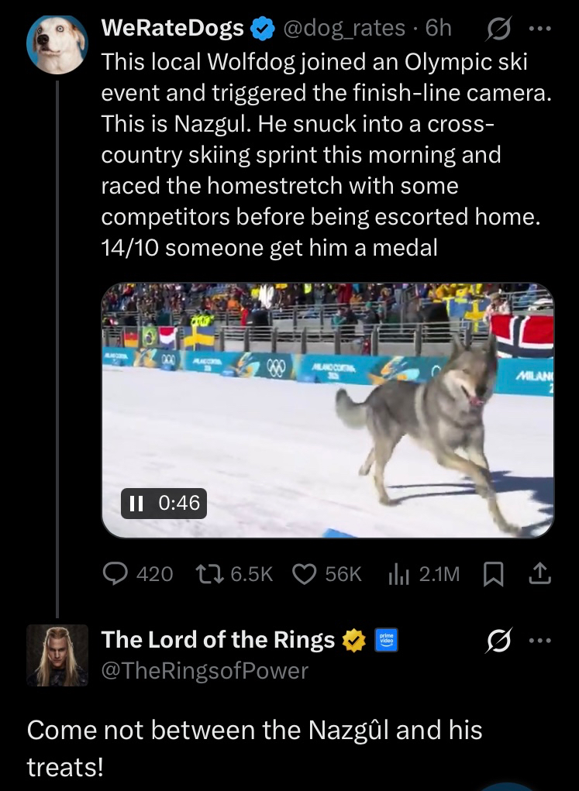Tap the Prime Video affiliate badge

tap(386, 640)
